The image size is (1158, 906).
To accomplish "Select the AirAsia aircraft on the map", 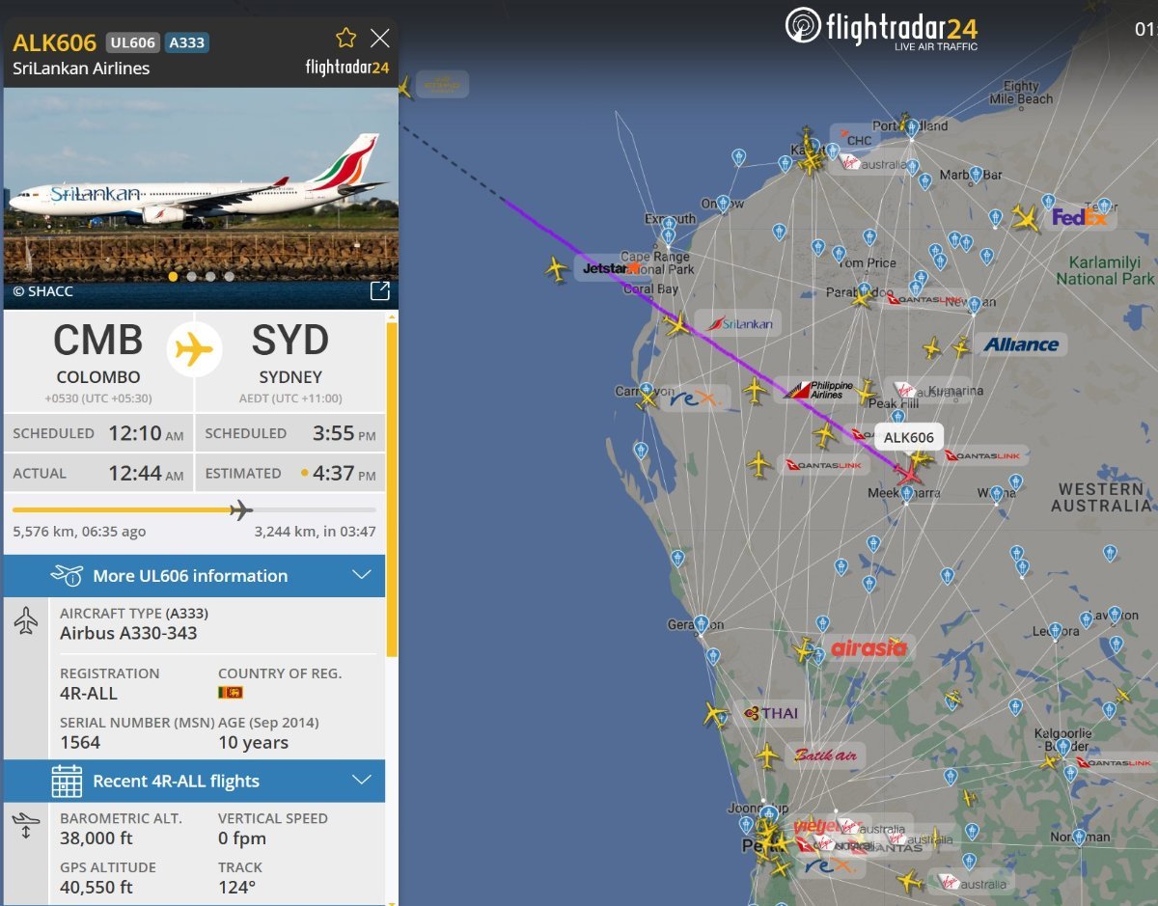I will pyautogui.click(x=804, y=648).
